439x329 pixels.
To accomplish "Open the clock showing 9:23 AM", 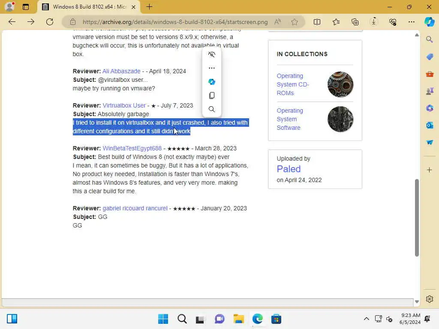I will coord(410,319).
